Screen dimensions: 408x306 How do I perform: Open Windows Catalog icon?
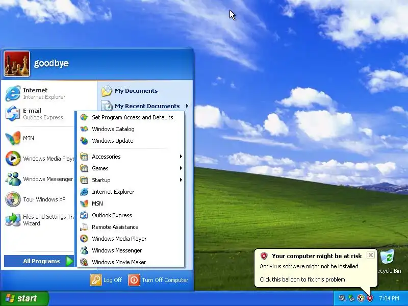tap(84, 129)
